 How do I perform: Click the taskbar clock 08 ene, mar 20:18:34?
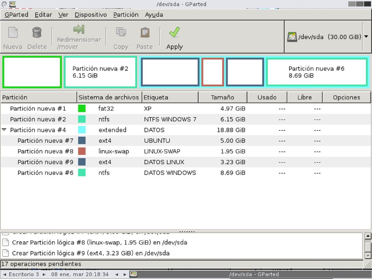(80, 275)
